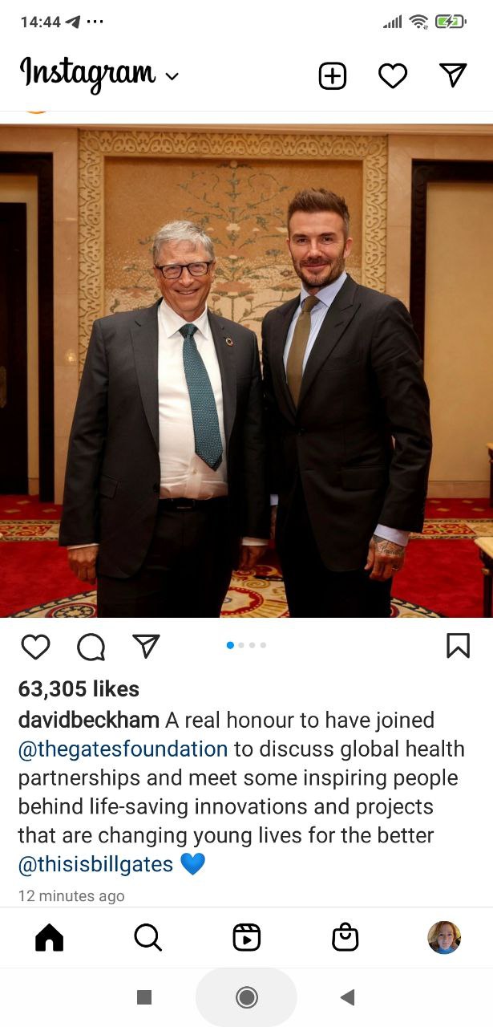
Task: Open the @thisisbillgates mention
Action: coord(95,864)
